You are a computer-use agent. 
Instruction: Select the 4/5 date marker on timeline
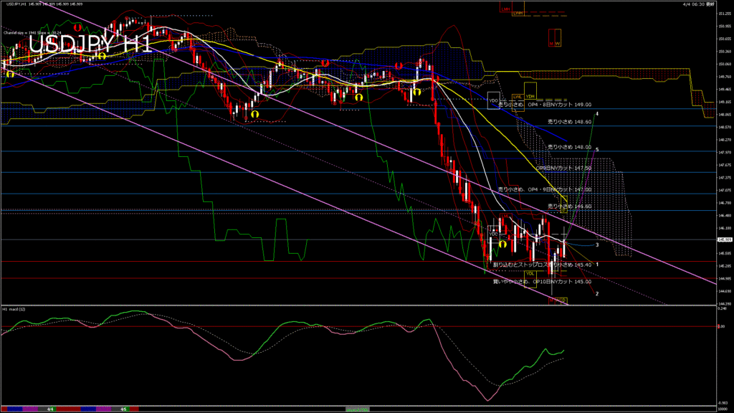coord(124,409)
